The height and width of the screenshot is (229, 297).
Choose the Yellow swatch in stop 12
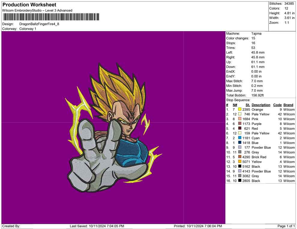[x=240, y=162]
